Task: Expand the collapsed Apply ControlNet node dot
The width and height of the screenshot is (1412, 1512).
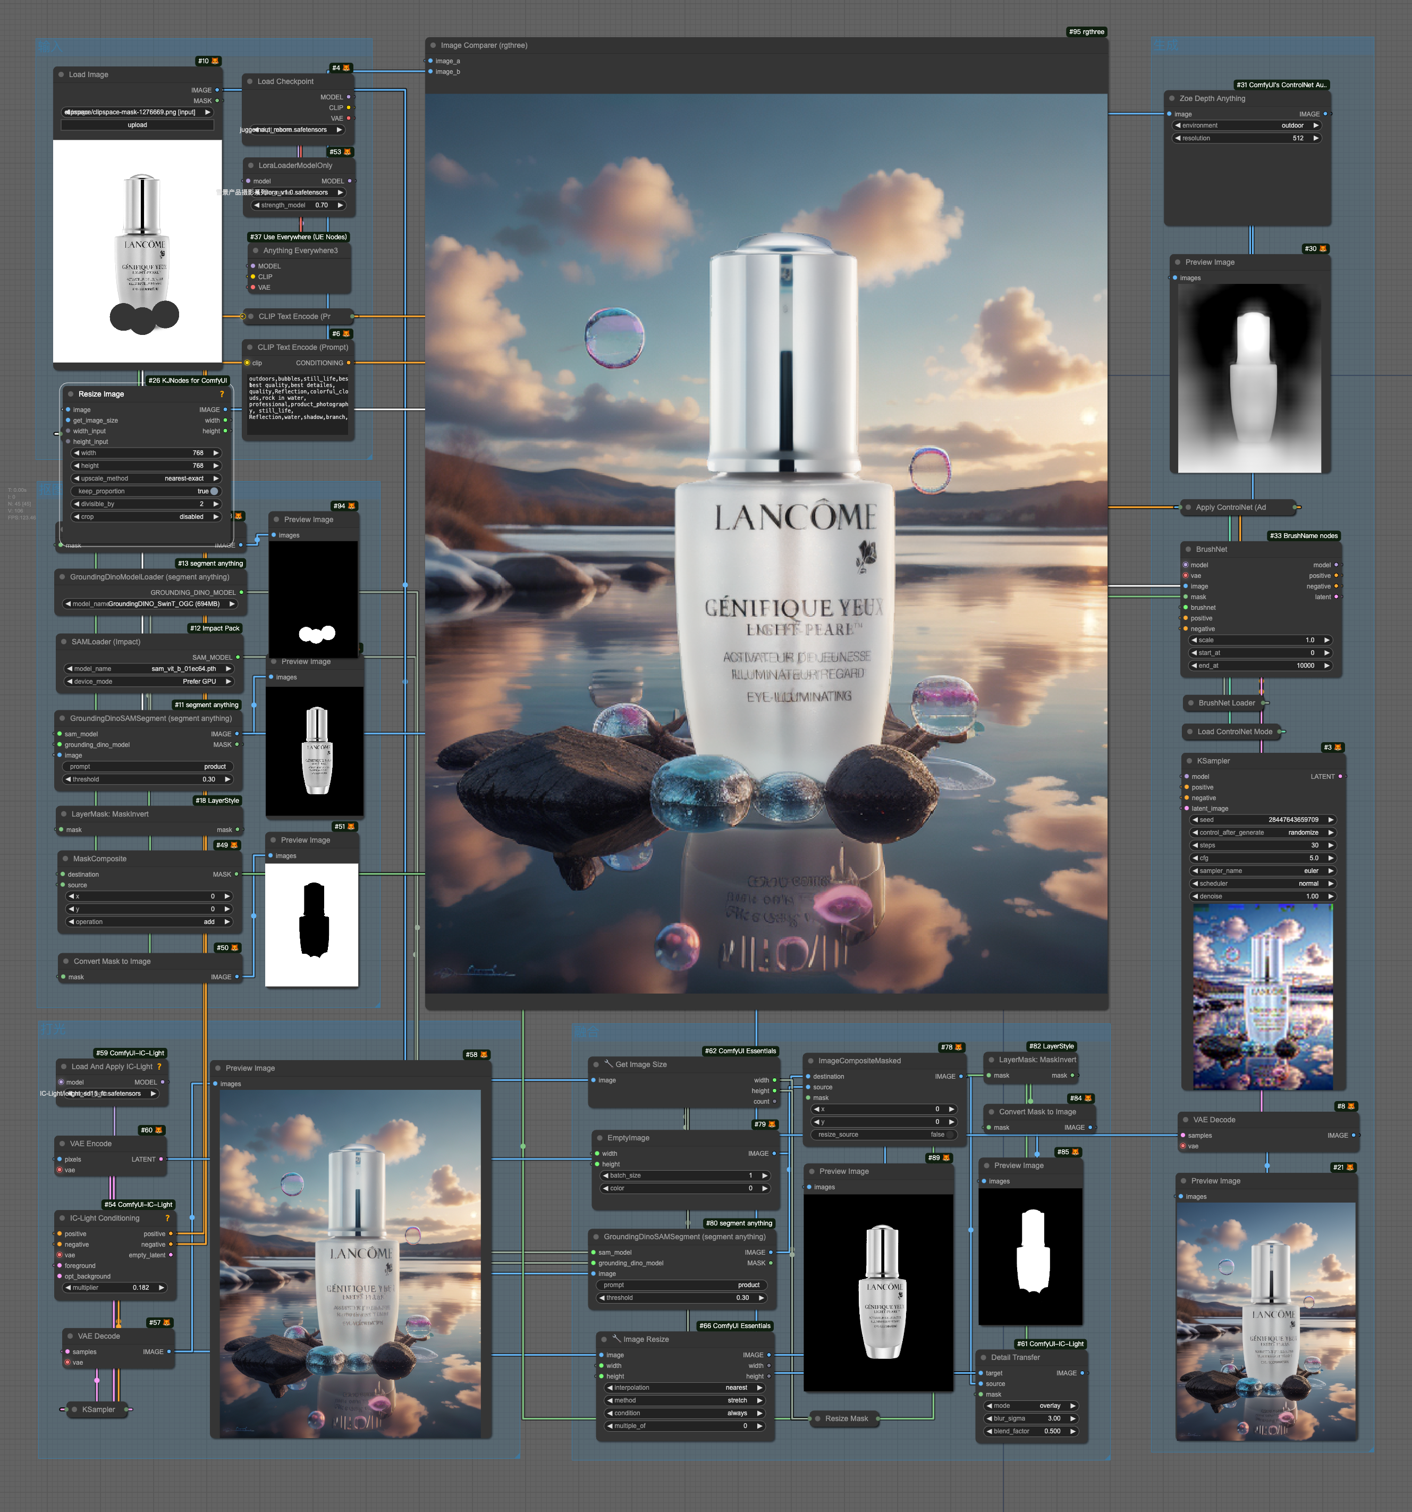Action: (x=1188, y=507)
